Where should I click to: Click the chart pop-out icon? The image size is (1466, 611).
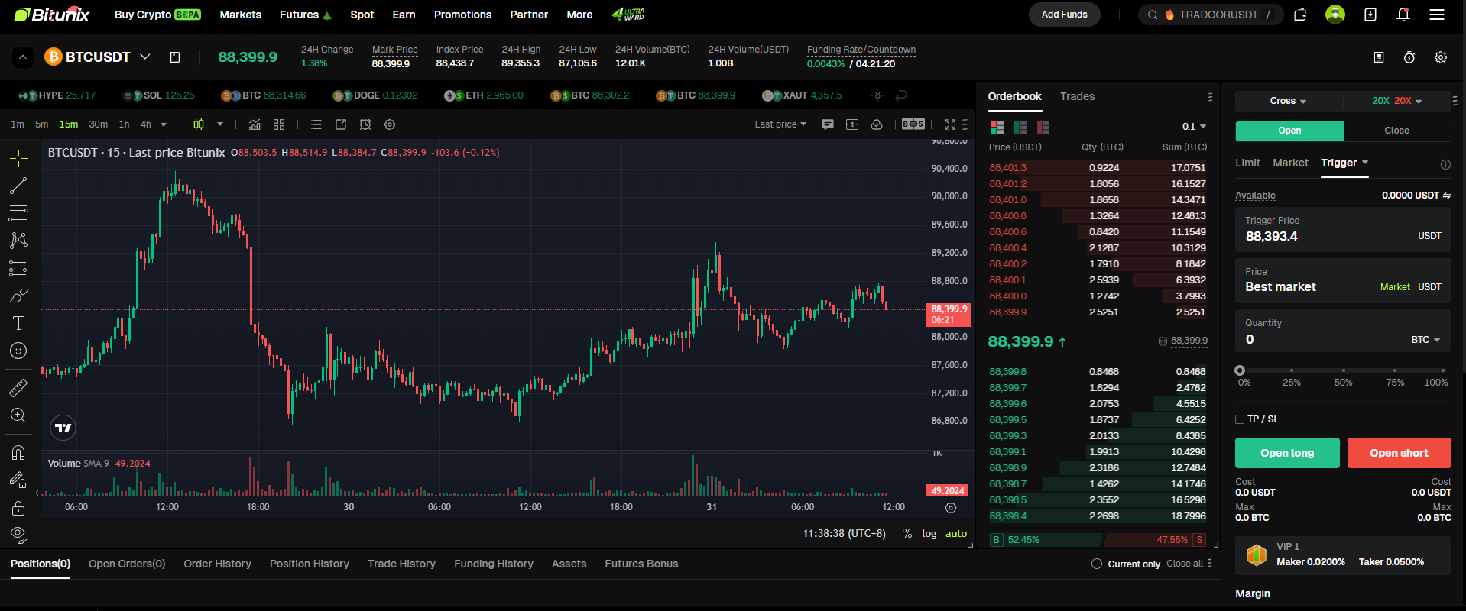click(341, 124)
